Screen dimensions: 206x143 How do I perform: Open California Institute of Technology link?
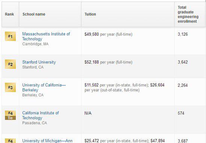point(40,115)
